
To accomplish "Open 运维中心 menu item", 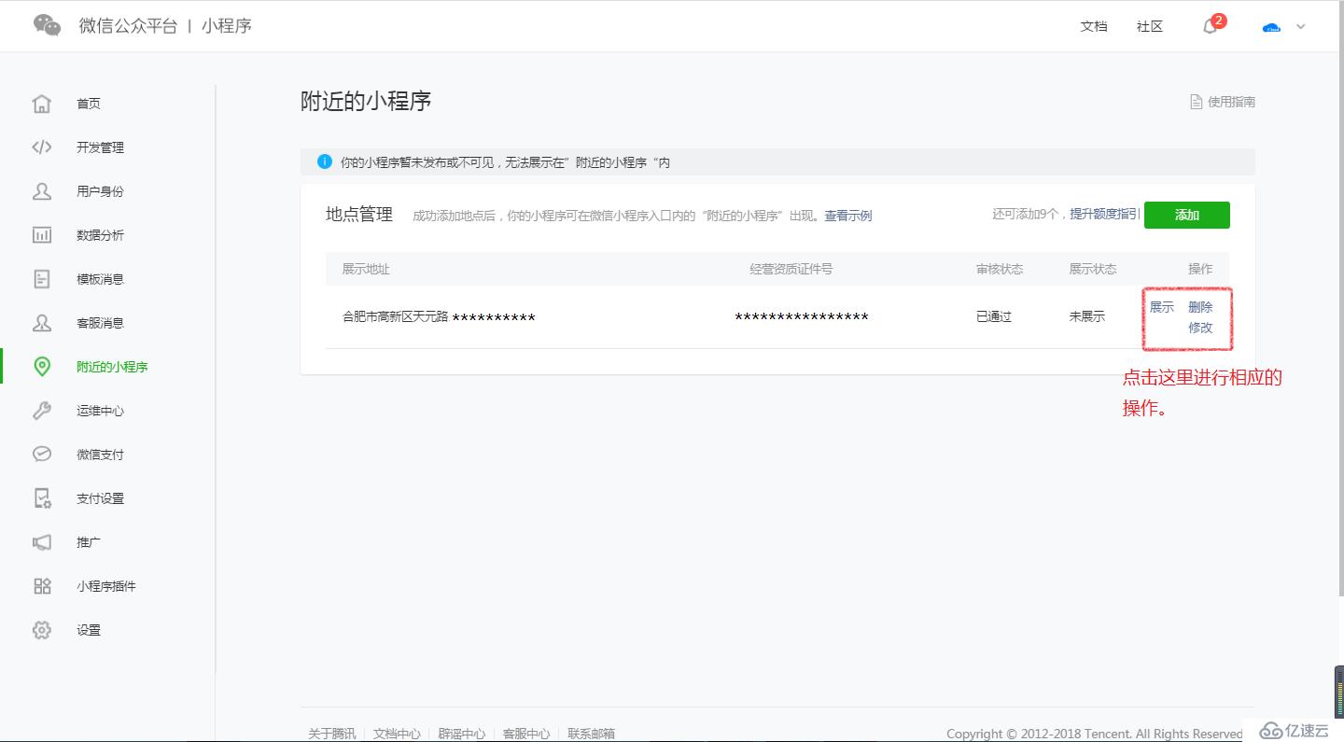I will pyautogui.click(x=100, y=411).
